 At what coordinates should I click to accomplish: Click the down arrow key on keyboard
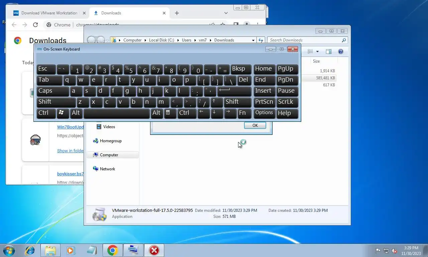[217, 113]
